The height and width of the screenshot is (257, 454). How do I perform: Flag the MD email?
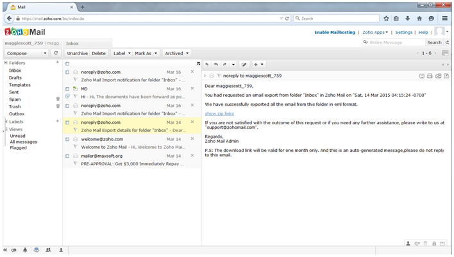75,96
